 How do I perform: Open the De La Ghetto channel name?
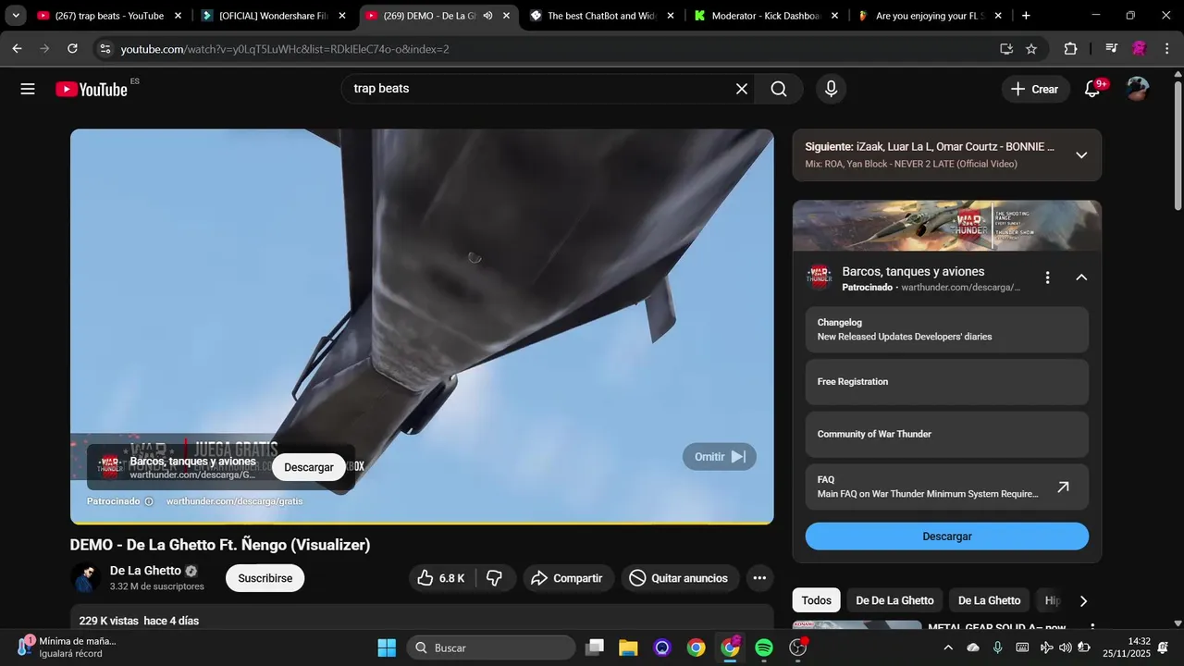click(x=145, y=571)
